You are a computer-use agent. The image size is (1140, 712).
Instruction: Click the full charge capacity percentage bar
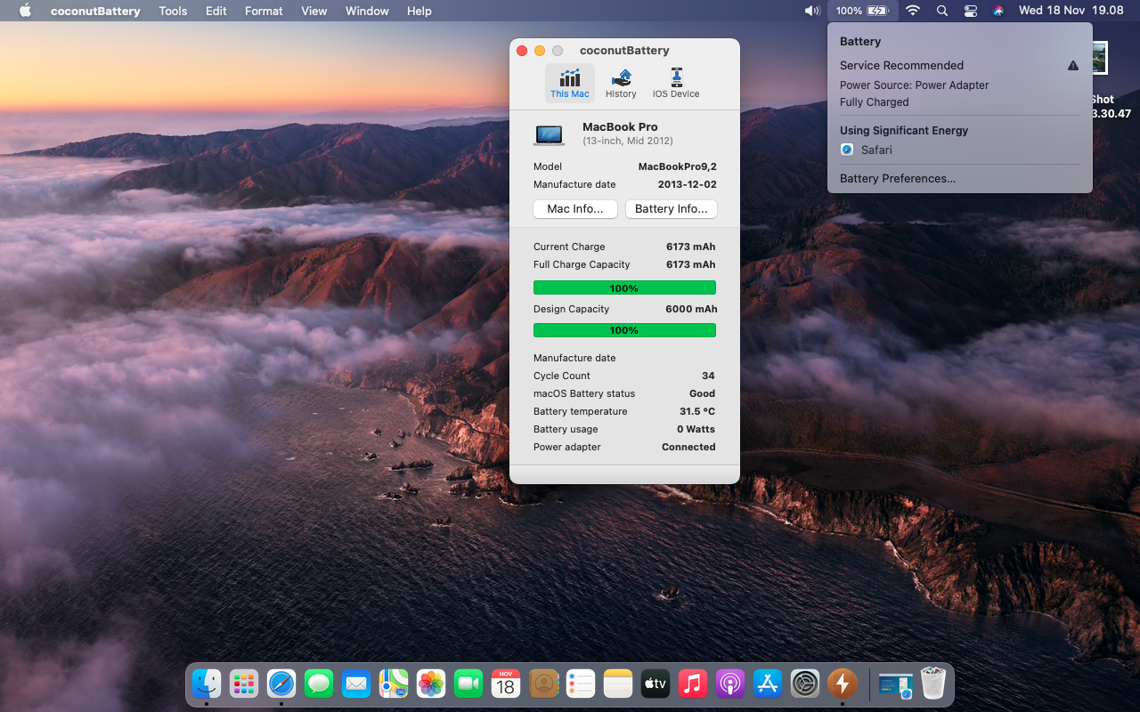[x=623, y=288]
